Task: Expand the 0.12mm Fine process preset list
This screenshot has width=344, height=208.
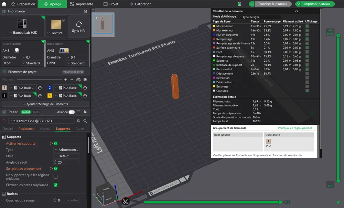Action: coord(42,121)
